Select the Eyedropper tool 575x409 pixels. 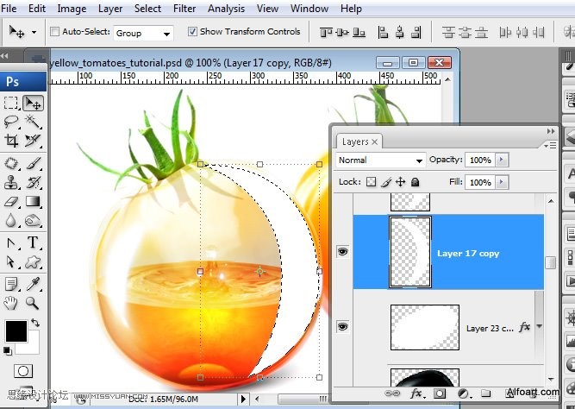coord(33,284)
